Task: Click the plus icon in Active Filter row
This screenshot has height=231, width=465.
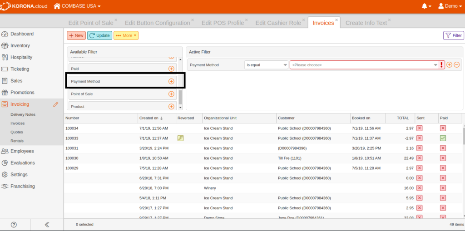Action: pos(449,65)
